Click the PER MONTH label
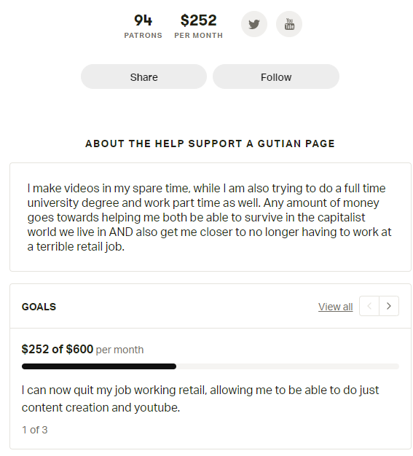Viewport: 413px width, 456px height. point(199,35)
